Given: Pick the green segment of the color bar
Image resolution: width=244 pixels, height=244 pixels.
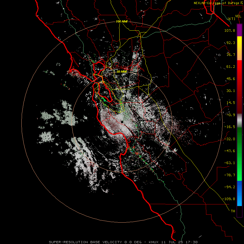Looking at the screenshot, I should point(239,154).
